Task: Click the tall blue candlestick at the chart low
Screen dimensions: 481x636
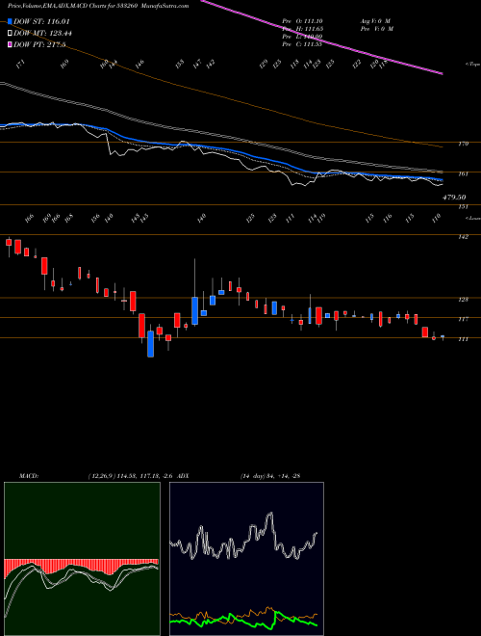Action: point(151,344)
